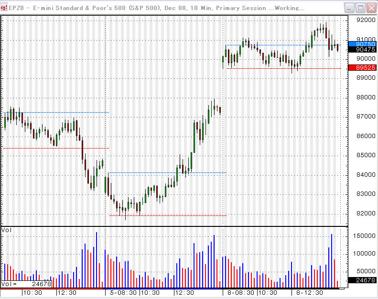Viewport: 378px width, 299px height.
Task: Click the tallest blue volume bar on day 8
Action: click(x=332, y=261)
